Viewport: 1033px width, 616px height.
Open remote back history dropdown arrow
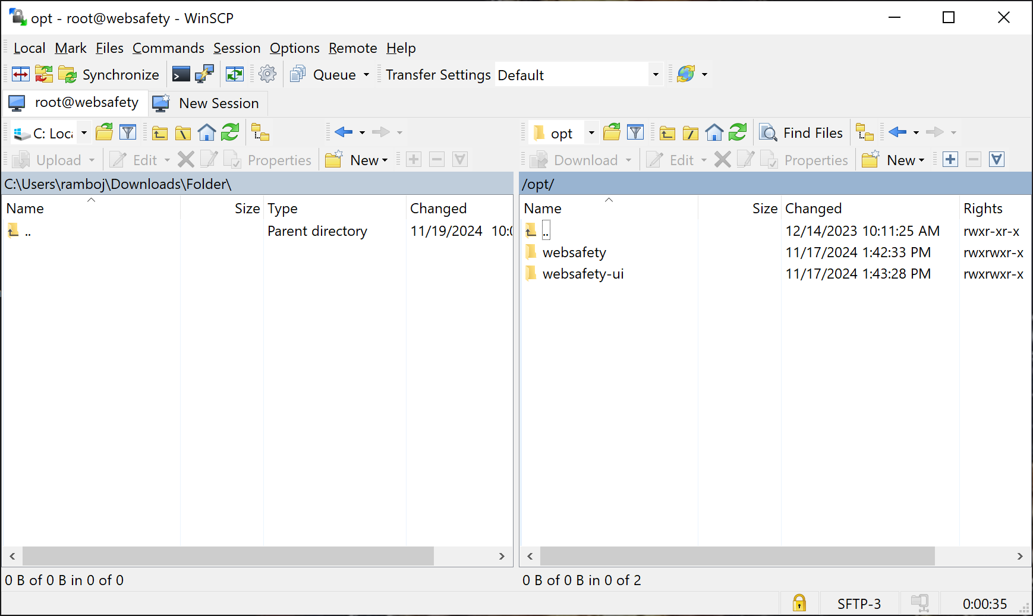click(x=916, y=132)
